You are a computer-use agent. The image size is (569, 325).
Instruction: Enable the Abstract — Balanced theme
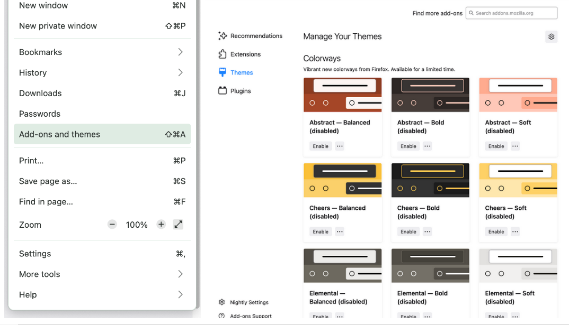(321, 146)
